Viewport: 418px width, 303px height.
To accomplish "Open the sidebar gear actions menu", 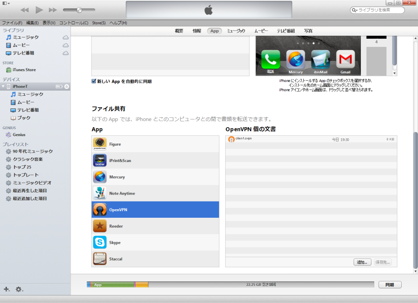I will 19,289.
